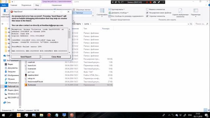Open the Группировать dropdown
This screenshot has width=210, height=118.
pos(116,10)
